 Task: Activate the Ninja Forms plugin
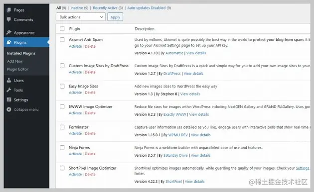coord(75,154)
